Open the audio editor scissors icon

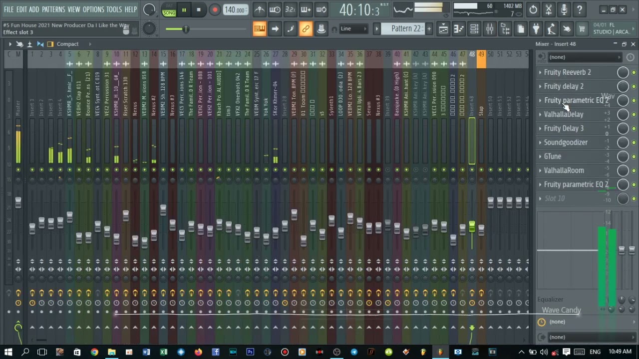point(549,9)
